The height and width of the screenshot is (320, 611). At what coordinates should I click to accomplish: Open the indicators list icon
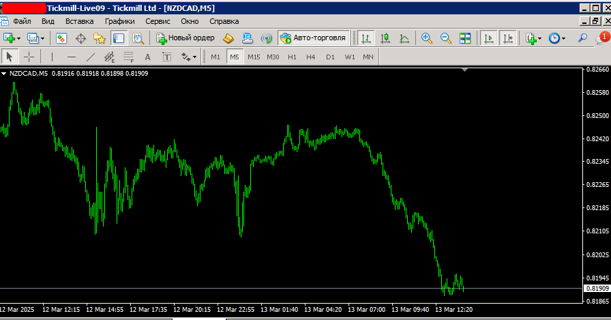click(x=531, y=38)
